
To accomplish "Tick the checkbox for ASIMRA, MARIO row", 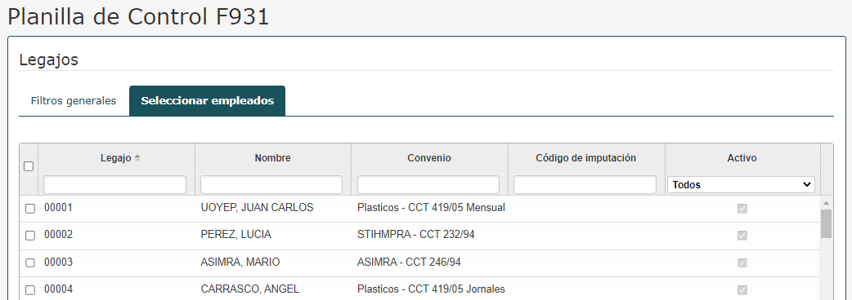I will click(x=30, y=262).
